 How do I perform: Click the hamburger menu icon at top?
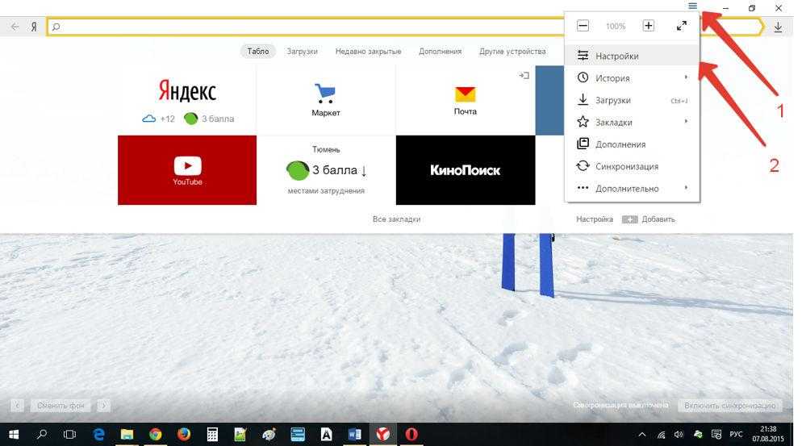point(692,6)
